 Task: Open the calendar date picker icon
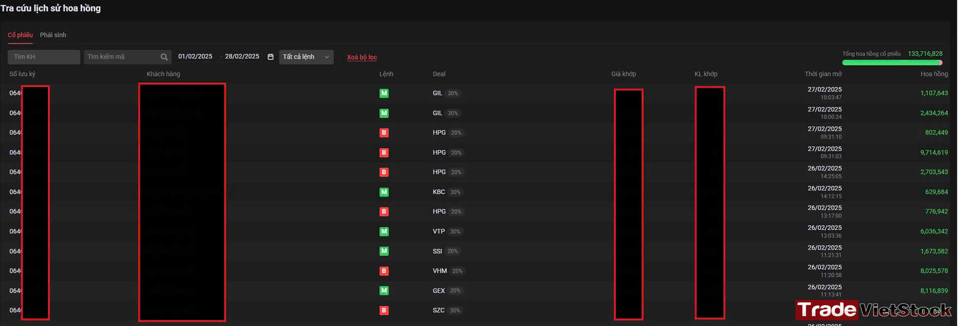(x=270, y=57)
